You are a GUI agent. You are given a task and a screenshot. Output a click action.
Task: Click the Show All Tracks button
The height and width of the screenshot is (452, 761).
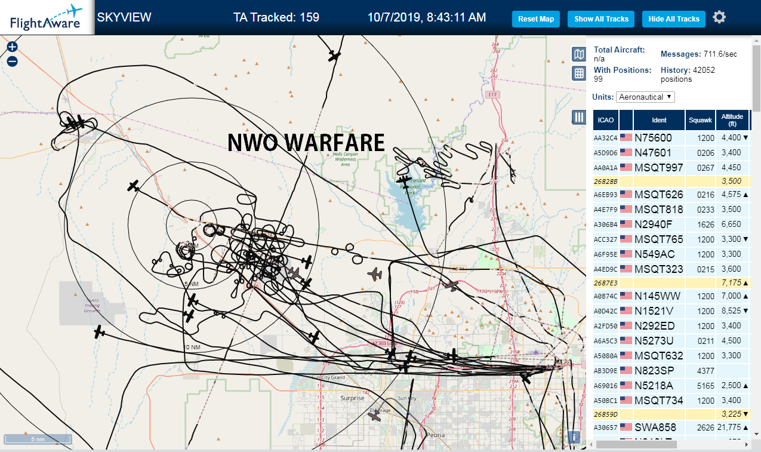tap(601, 19)
